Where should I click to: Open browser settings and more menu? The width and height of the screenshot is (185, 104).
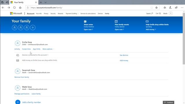point(182,8)
